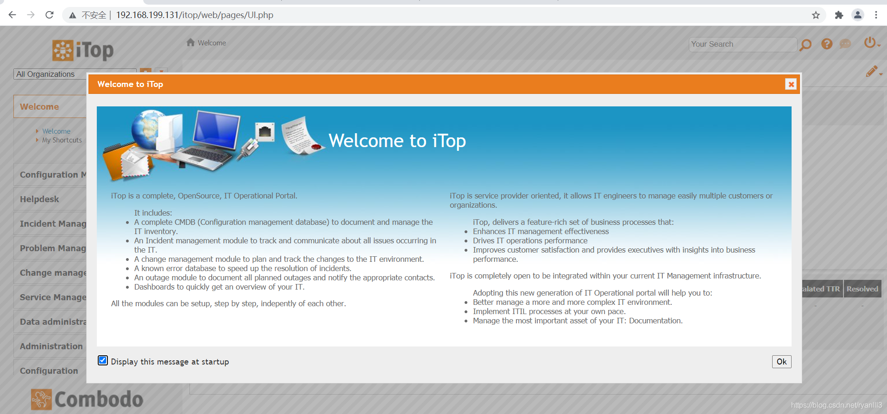Open the browser three-dot menu
Screen dimensions: 887x414
point(876,15)
